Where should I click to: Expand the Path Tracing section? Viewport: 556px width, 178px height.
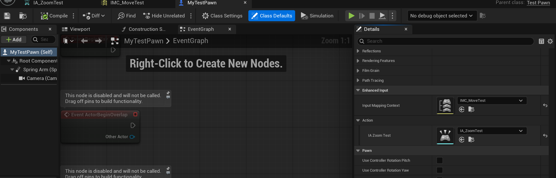[x=358, y=81]
